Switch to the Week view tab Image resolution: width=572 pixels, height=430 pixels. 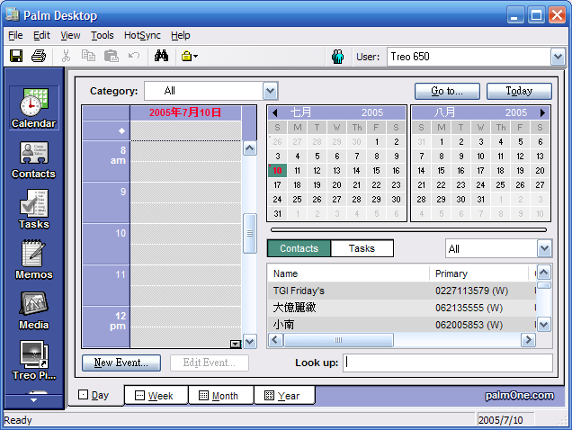[156, 395]
